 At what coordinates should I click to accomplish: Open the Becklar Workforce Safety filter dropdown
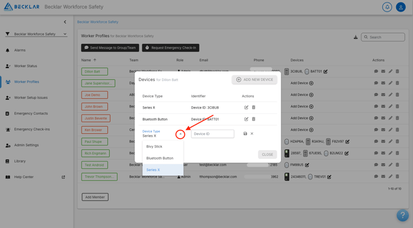tap(37, 34)
